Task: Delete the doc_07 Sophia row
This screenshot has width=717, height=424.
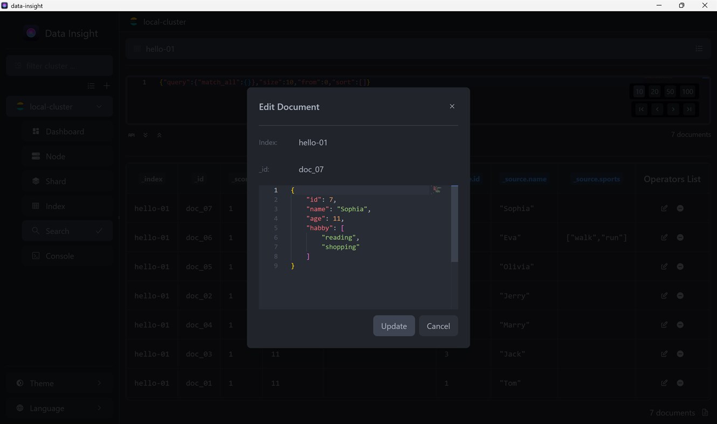Action: [x=680, y=208]
